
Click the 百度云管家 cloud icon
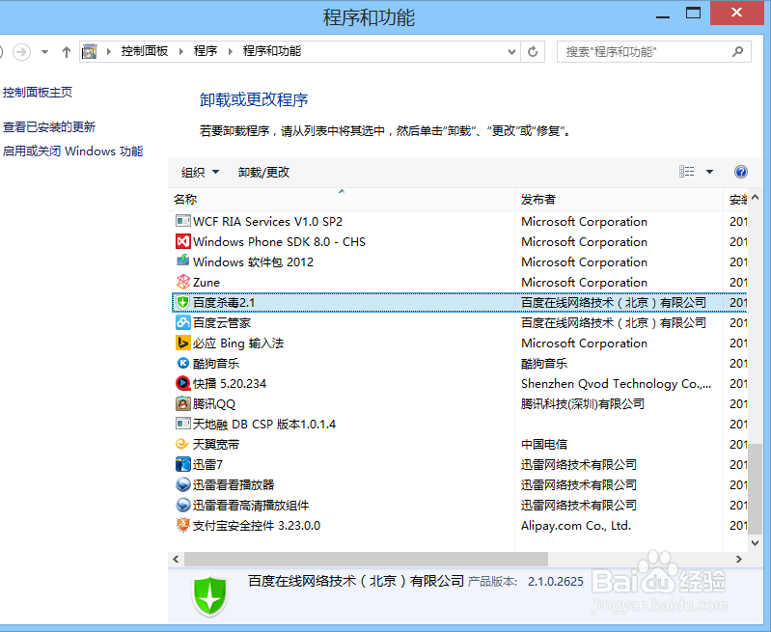click(x=183, y=322)
